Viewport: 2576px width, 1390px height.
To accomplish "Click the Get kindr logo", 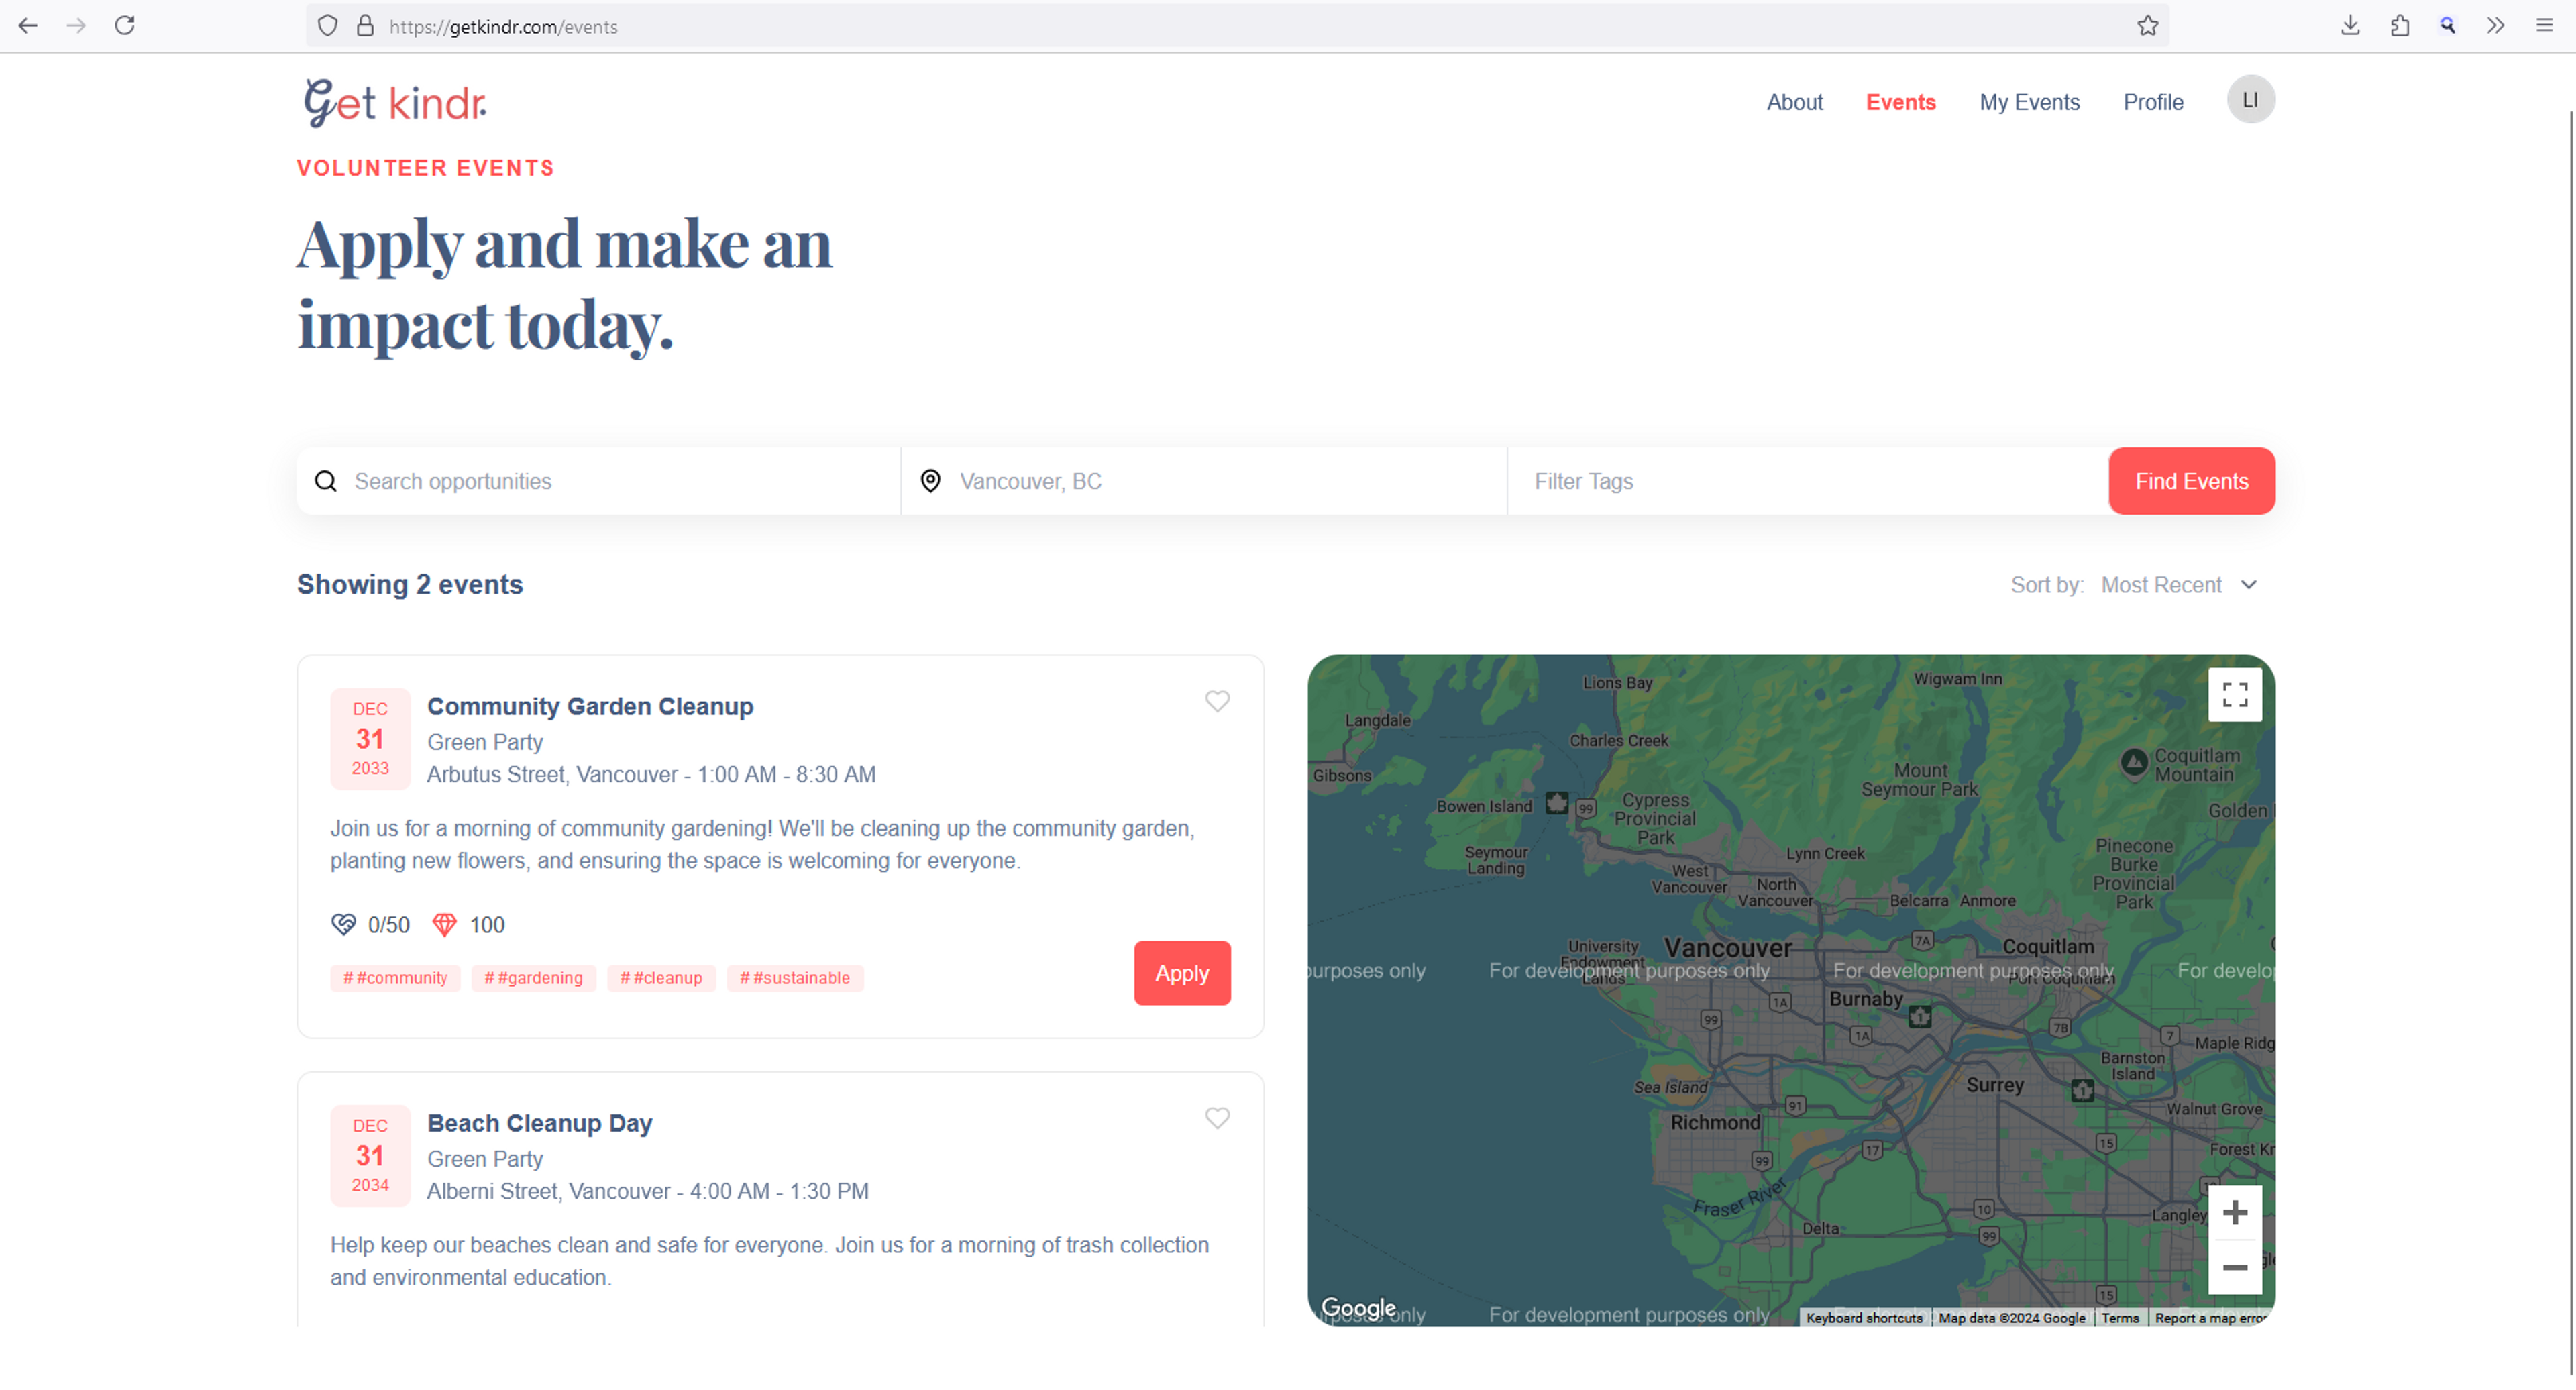I will pos(395,103).
